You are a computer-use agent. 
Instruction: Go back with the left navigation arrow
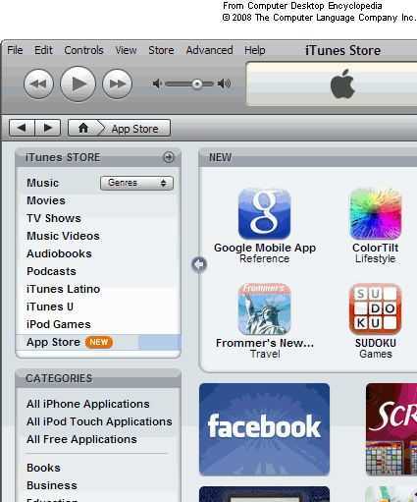pos(22,128)
